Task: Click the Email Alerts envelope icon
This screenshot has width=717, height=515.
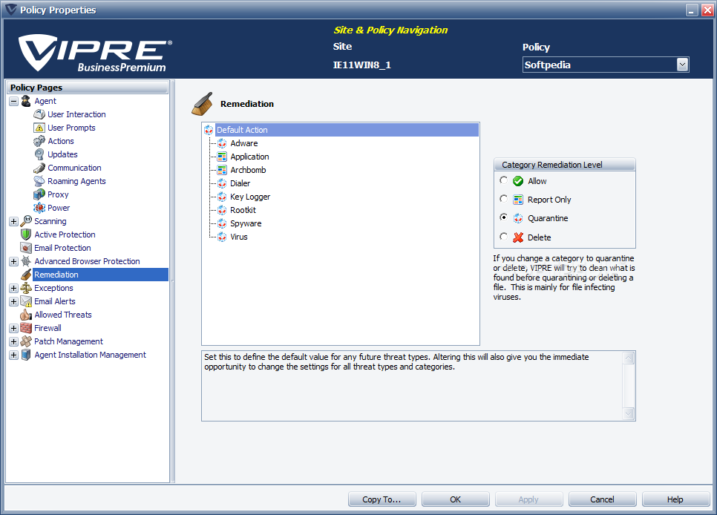Action: pos(26,301)
